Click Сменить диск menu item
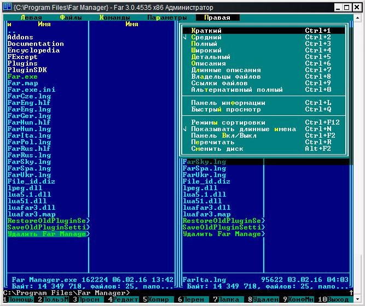Image resolution: width=365 pixels, height=306 pixels. tap(264, 149)
